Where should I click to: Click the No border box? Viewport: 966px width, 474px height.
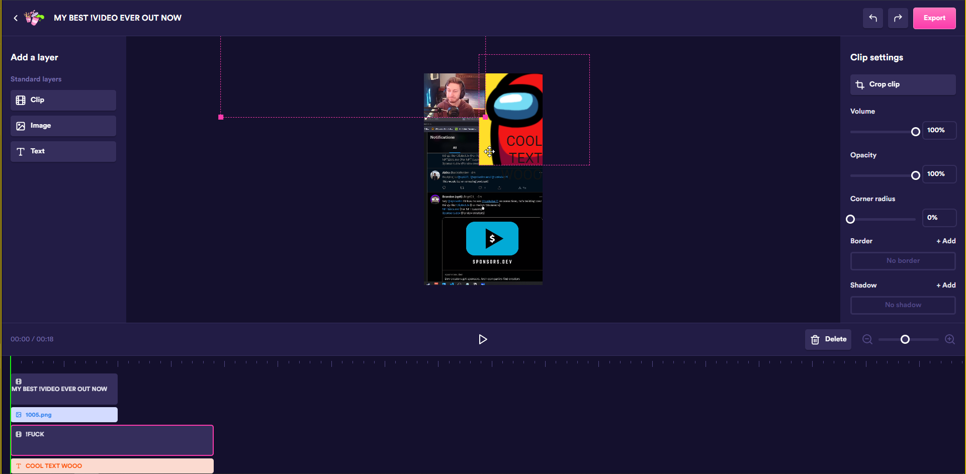pyautogui.click(x=903, y=261)
